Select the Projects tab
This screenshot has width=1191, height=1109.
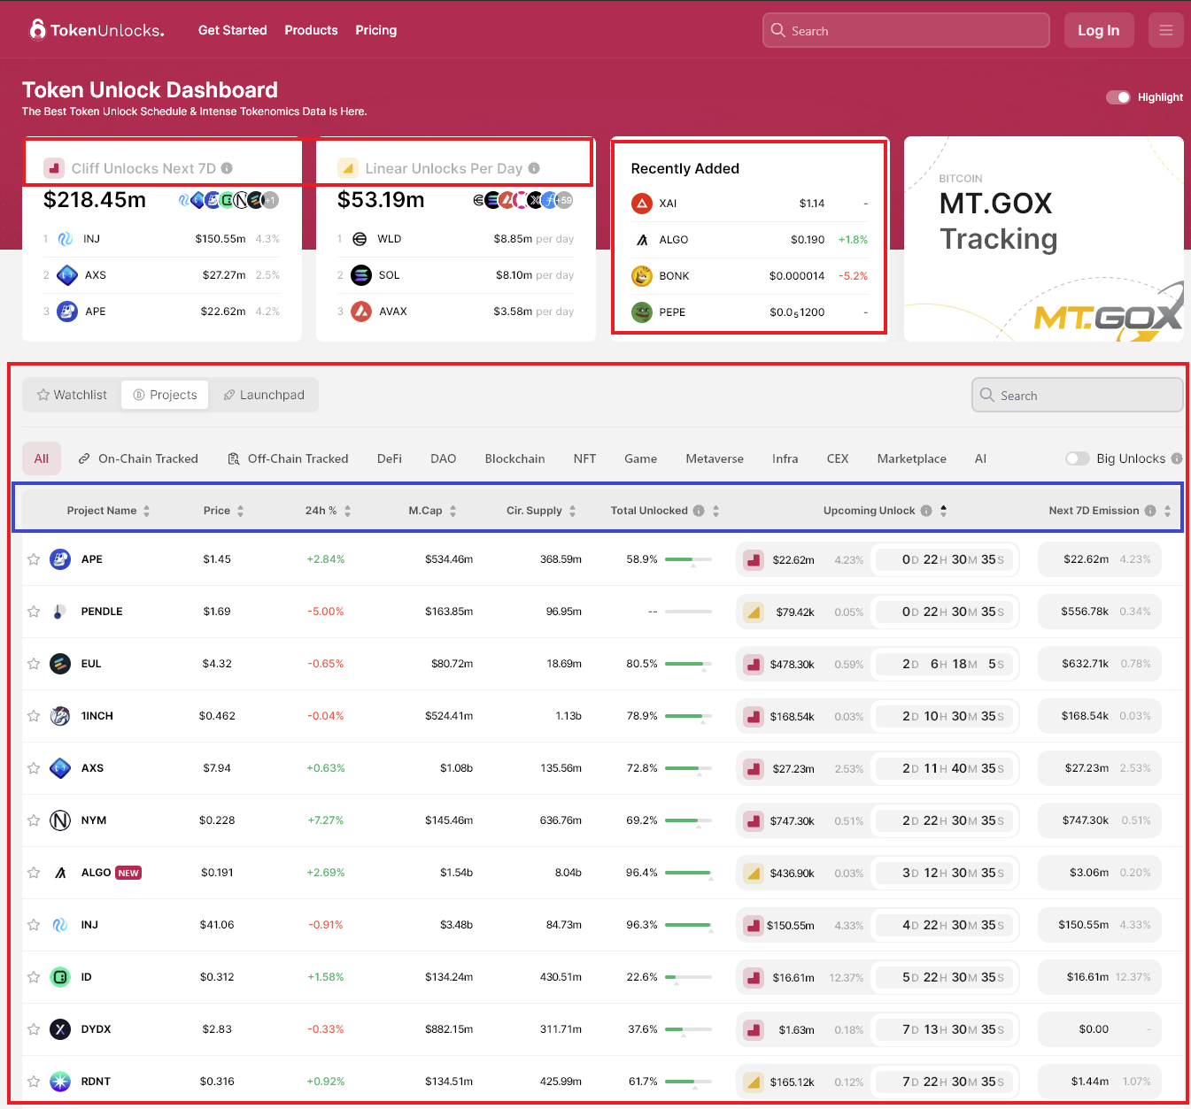pyautogui.click(x=165, y=395)
